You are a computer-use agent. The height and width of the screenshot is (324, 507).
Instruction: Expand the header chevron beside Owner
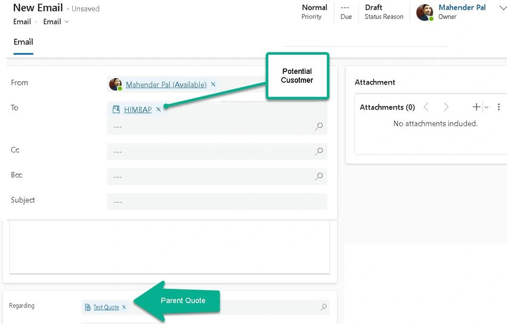click(x=503, y=8)
